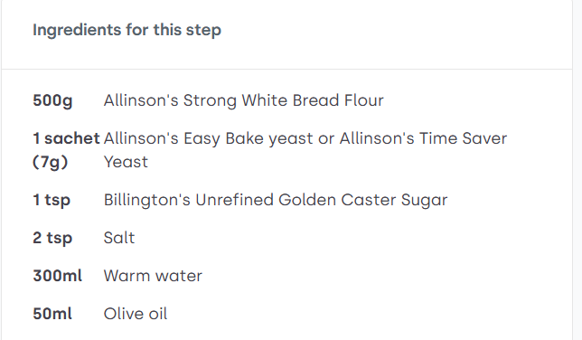Click Allinson's Strong White Bread Flour
Screen dimensions: 582x340
(x=243, y=100)
